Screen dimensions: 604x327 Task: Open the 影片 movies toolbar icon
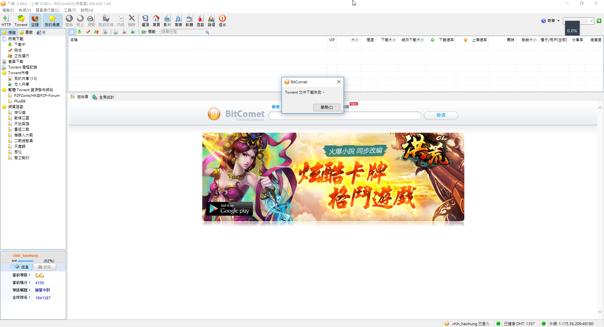point(167,21)
